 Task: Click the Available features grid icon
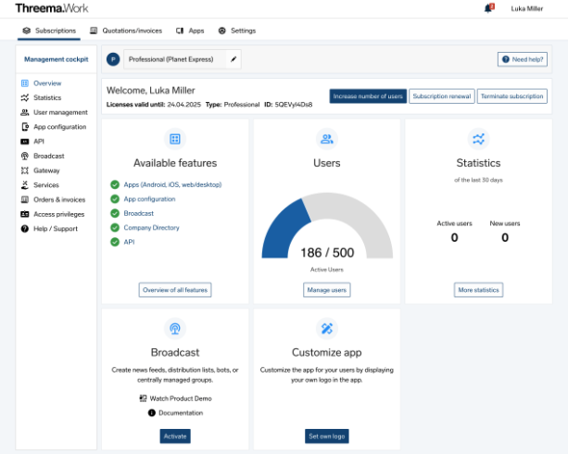pyautogui.click(x=175, y=139)
